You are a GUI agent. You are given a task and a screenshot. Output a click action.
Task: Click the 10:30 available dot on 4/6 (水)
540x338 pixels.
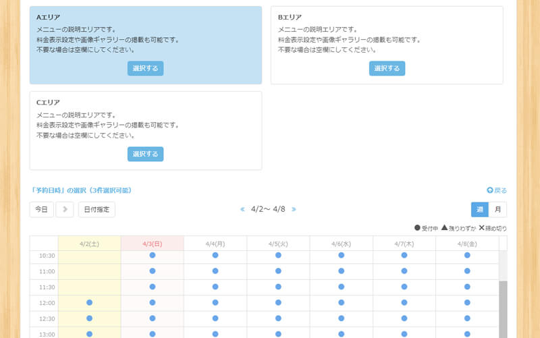coord(341,256)
